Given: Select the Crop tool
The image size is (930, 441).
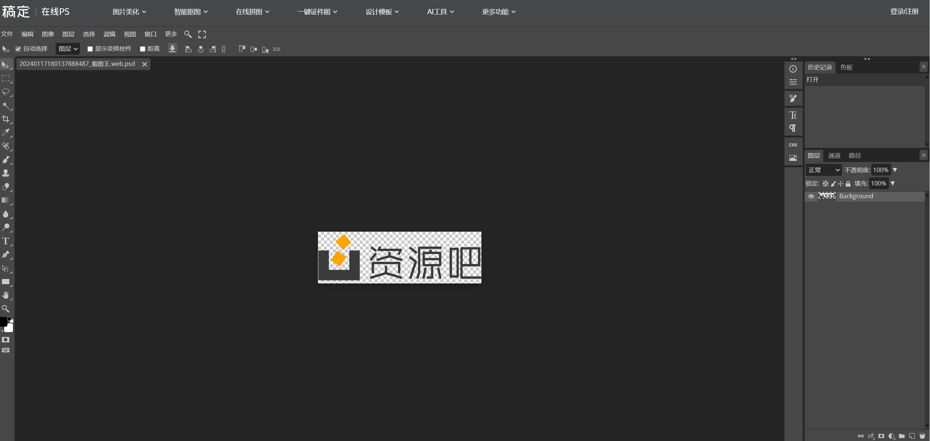Looking at the screenshot, I should [6, 119].
